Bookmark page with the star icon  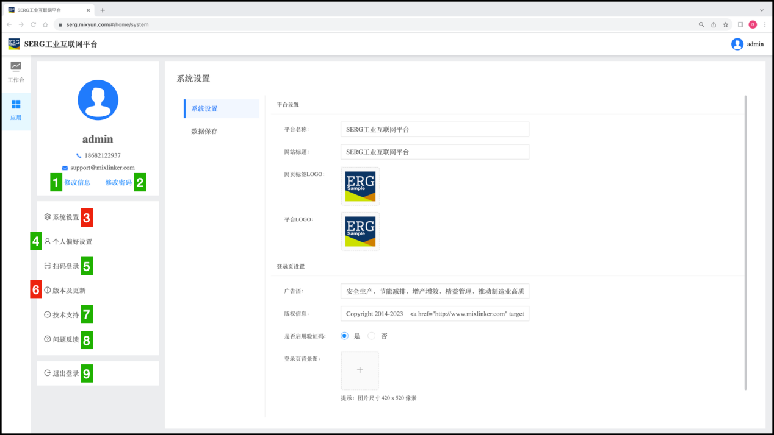[x=726, y=24]
